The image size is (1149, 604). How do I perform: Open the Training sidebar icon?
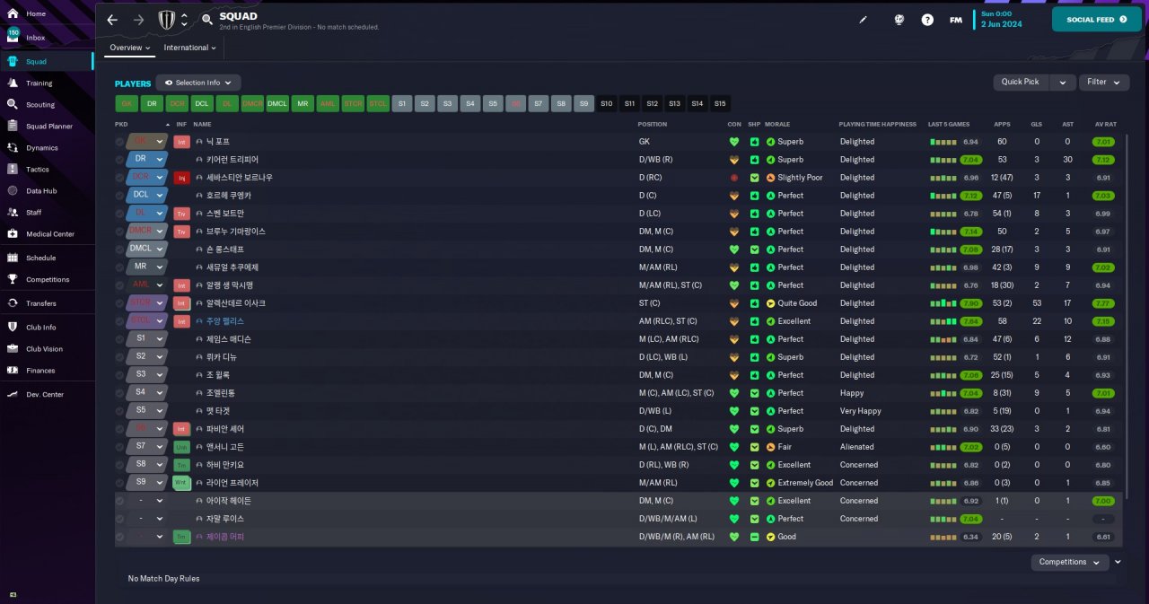coord(13,83)
